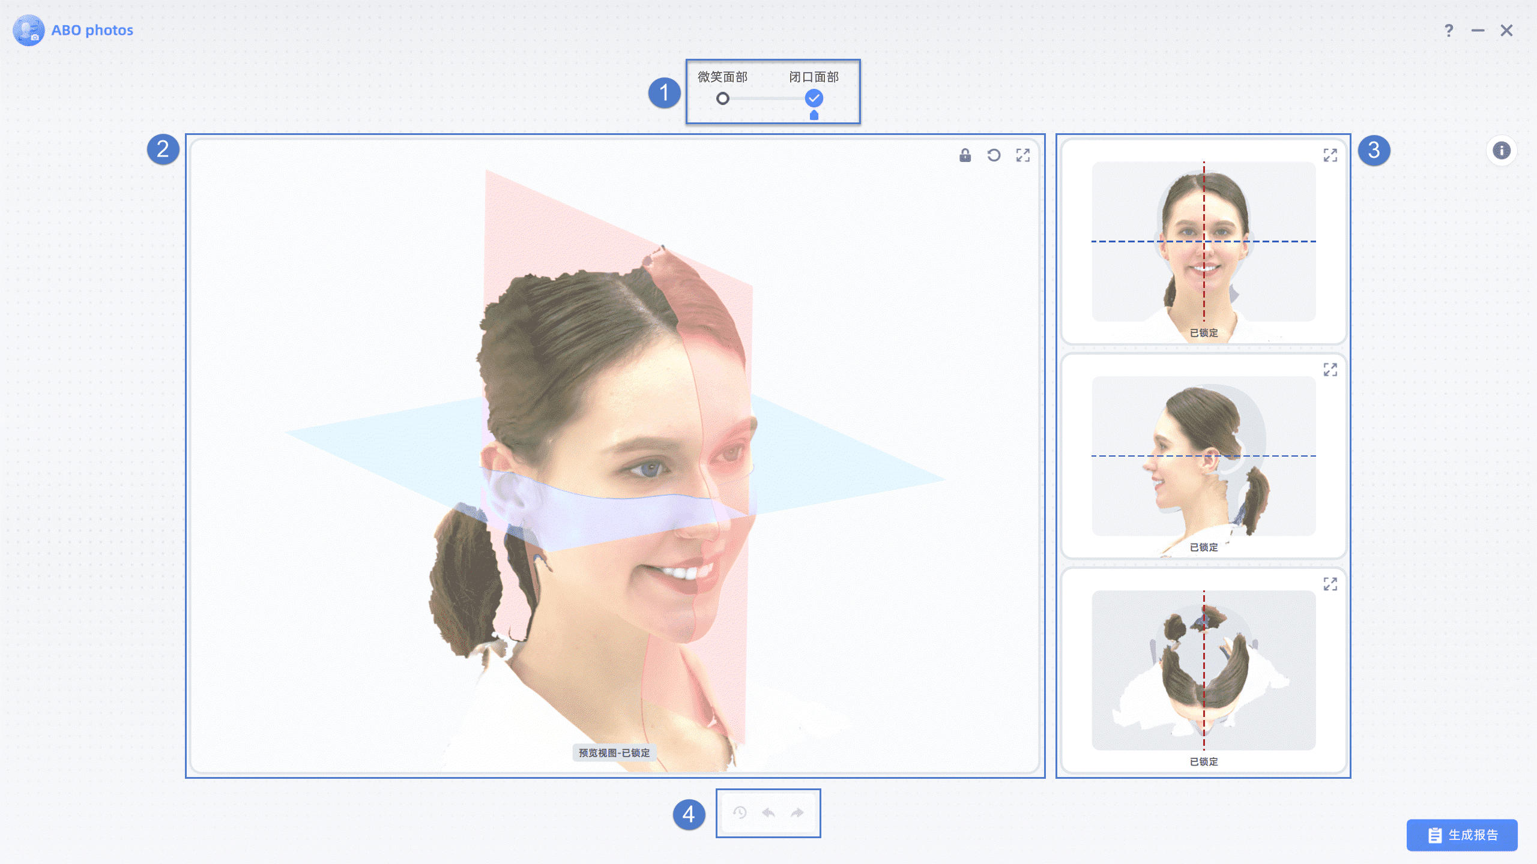Click the 预览视图-已锁定 label

pos(614,752)
